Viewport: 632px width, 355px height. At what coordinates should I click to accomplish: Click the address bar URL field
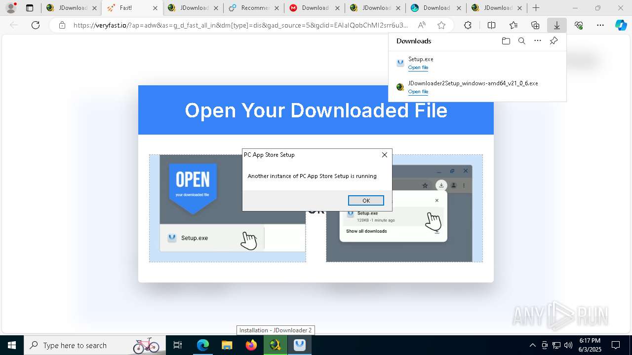coord(240,25)
